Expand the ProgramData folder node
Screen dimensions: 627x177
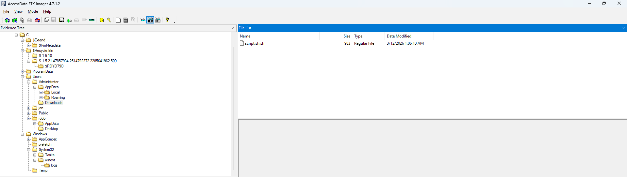(23, 71)
